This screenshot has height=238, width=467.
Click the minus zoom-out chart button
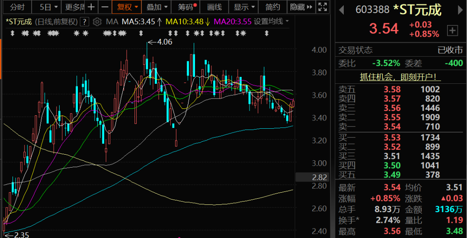(x=105, y=7)
